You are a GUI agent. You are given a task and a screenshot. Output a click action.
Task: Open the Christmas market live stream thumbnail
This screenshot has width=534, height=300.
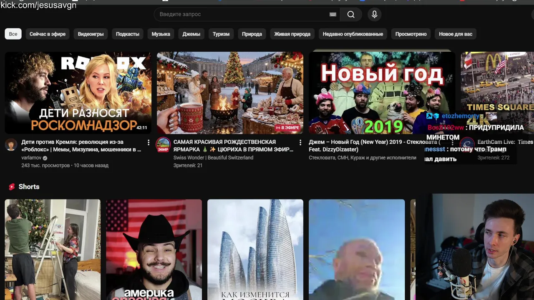point(230,92)
